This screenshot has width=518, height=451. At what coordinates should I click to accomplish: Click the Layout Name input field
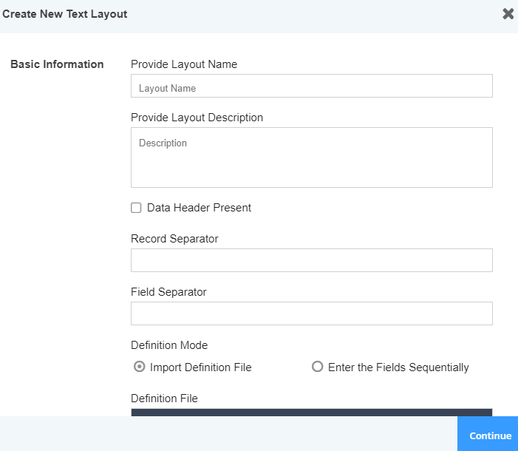tap(311, 87)
